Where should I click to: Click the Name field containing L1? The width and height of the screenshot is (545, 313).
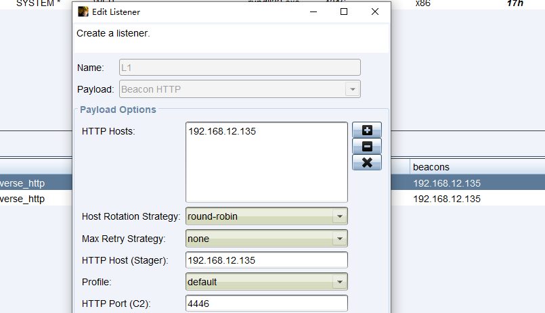pyautogui.click(x=240, y=68)
